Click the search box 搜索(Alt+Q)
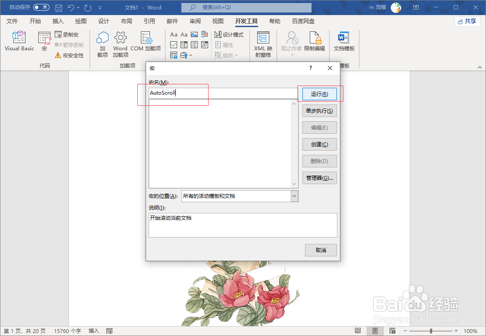The image size is (486, 336). [x=246, y=7]
